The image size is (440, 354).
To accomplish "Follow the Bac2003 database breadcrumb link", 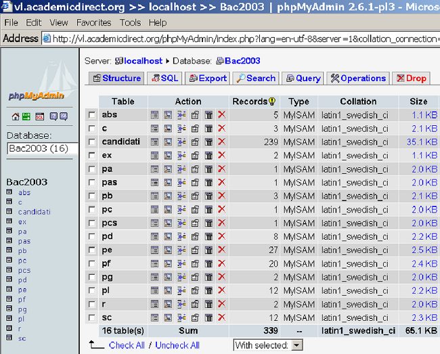I will pos(242,61).
